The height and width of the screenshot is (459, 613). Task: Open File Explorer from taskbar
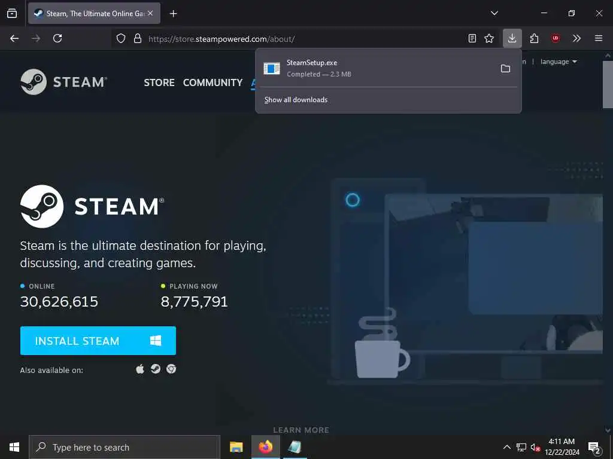tap(236, 447)
